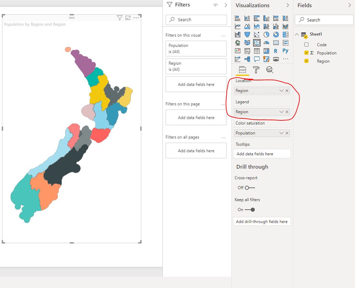
Task: Select the Matrix visual
Action: click(x=266, y=51)
